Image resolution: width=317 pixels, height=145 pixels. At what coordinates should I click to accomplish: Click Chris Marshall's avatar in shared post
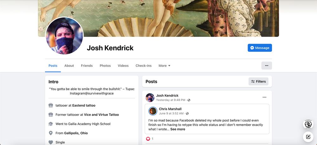[x=153, y=111]
